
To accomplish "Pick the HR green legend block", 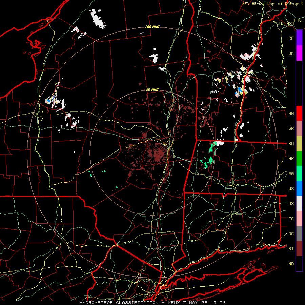I will (x=299, y=159).
